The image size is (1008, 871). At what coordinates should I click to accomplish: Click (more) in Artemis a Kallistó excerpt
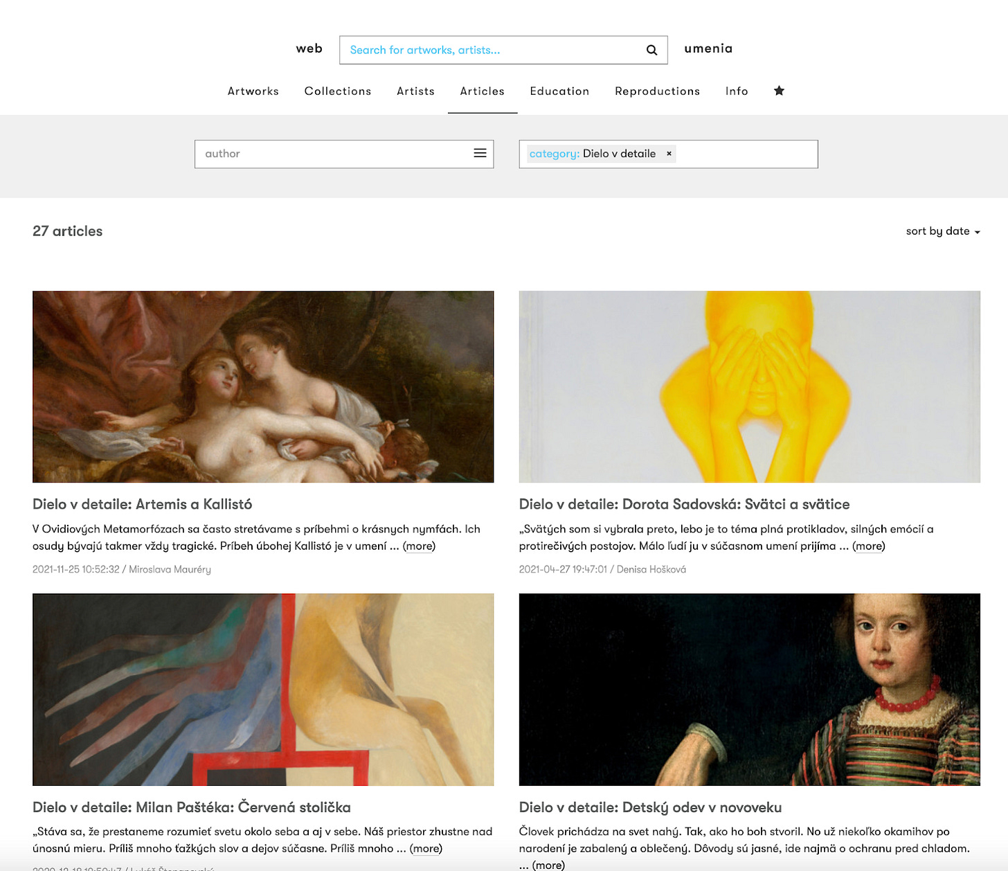click(419, 546)
